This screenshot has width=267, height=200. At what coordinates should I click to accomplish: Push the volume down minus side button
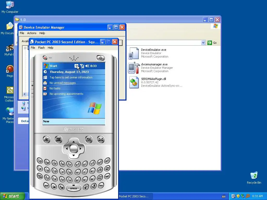[32, 93]
